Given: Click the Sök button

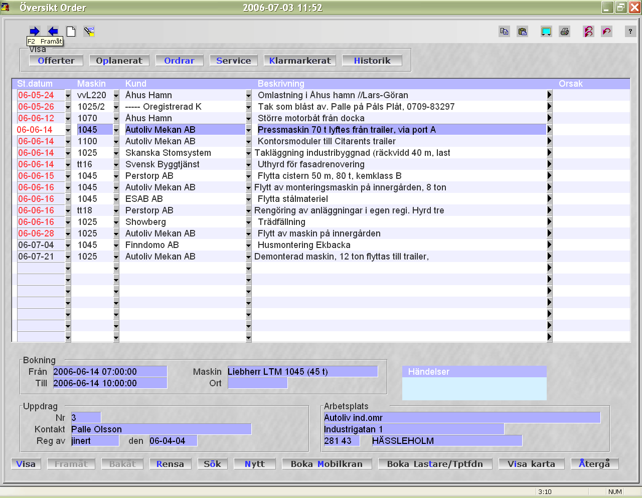Looking at the screenshot, I should 213,464.
